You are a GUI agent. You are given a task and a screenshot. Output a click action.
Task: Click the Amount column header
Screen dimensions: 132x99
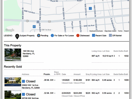77,74
